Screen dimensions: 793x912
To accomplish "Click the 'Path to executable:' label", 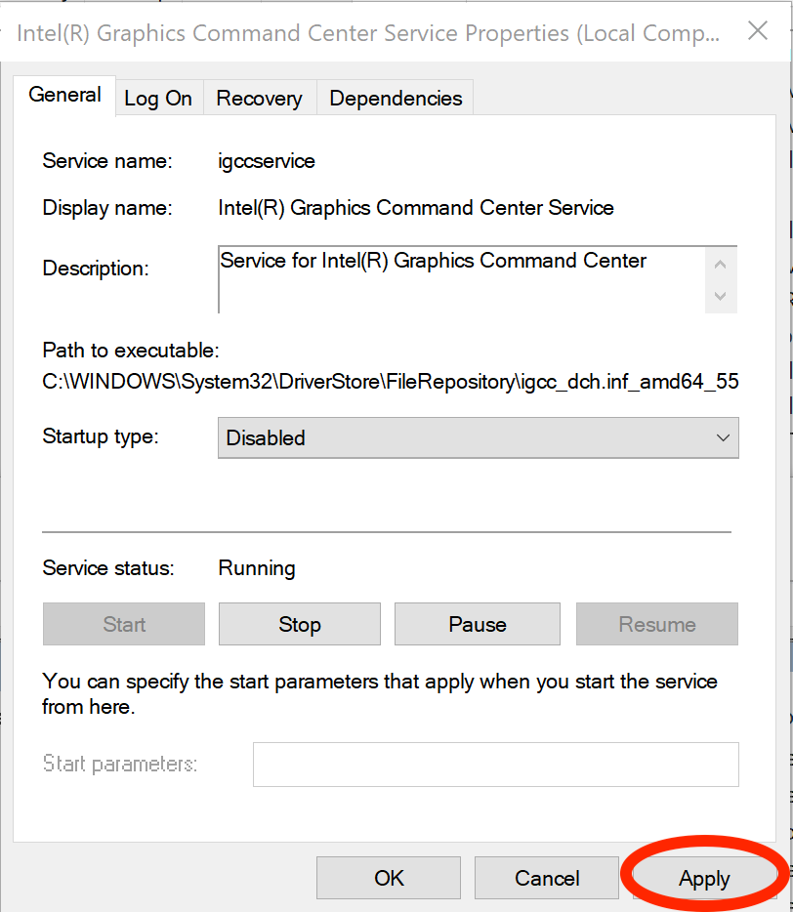I will tap(131, 351).
